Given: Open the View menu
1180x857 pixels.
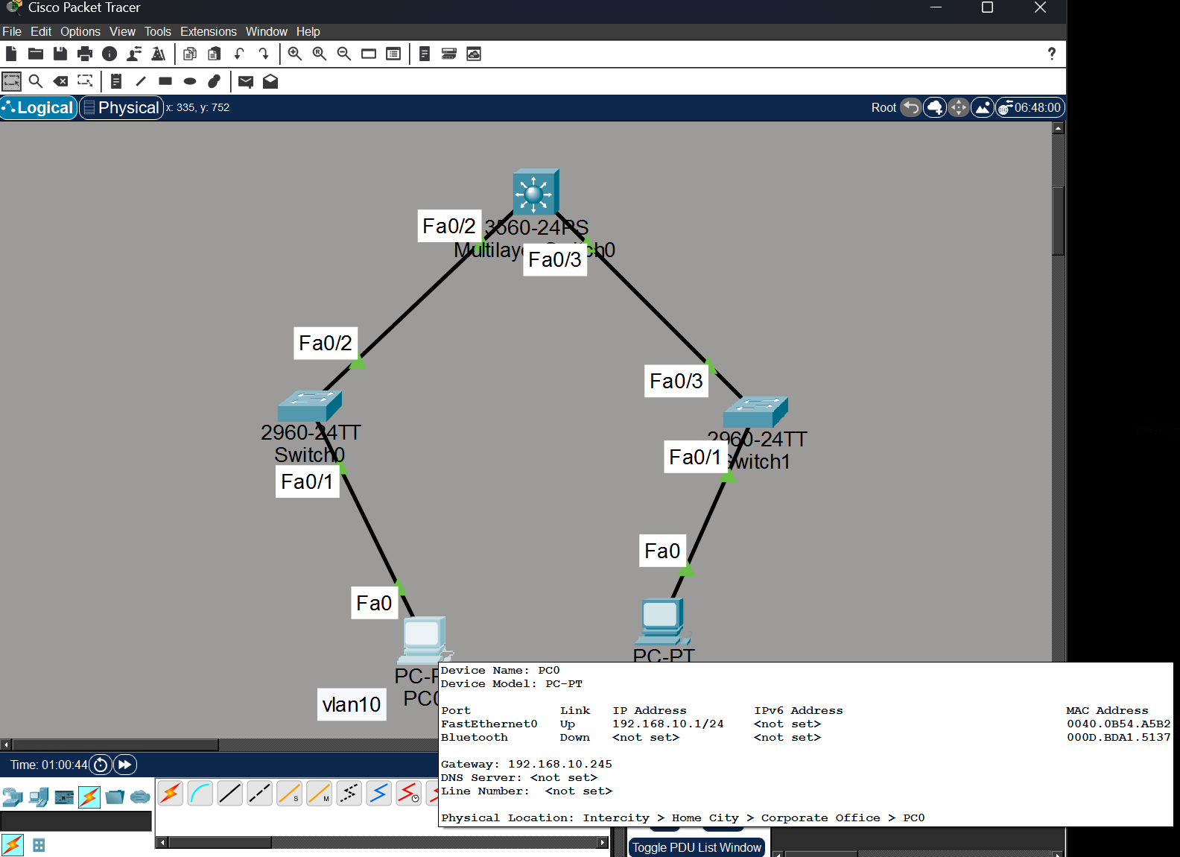Looking at the screenshot, I should (122, 31).
